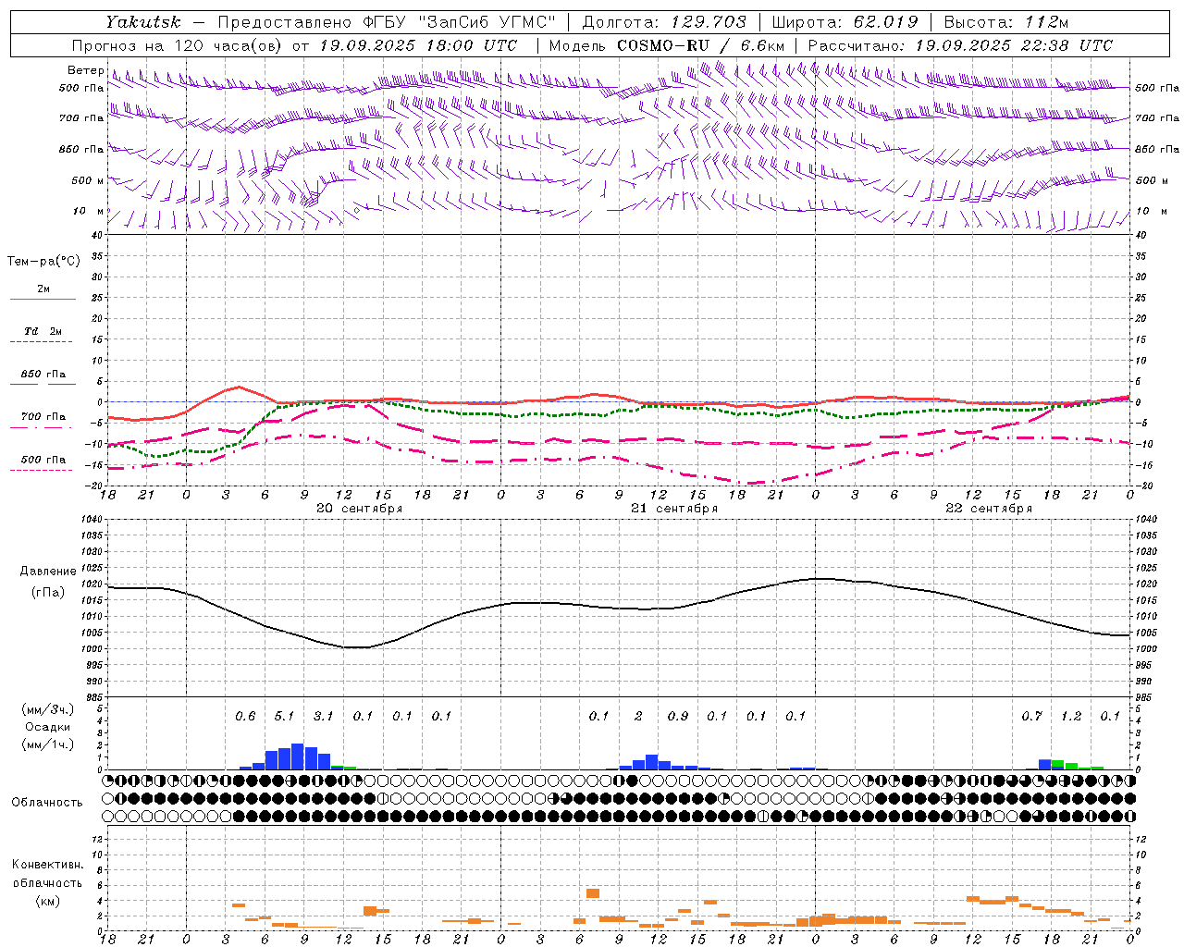1184x947 pixels.
Task: Select the '0.9' precipitation amount value
Action: pos(678,716)
